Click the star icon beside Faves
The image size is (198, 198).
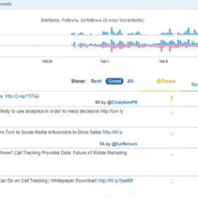point(158,81)
